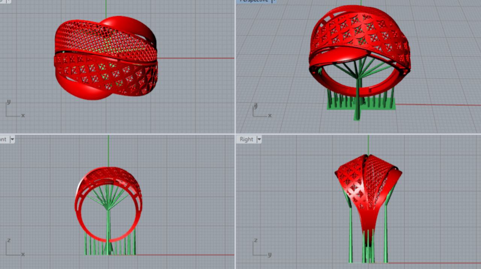The width and height of the screenshot is (481, 269).
Task: Expand the Right viewport menu arrow
Action: tap(259, 139)
